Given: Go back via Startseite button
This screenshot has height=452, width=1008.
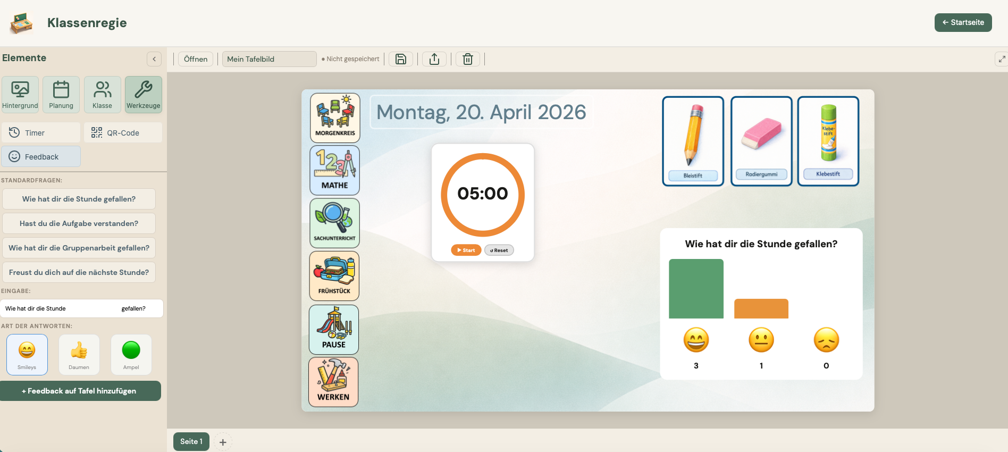Looking at the screenshot, I should [x=963, y=22].
